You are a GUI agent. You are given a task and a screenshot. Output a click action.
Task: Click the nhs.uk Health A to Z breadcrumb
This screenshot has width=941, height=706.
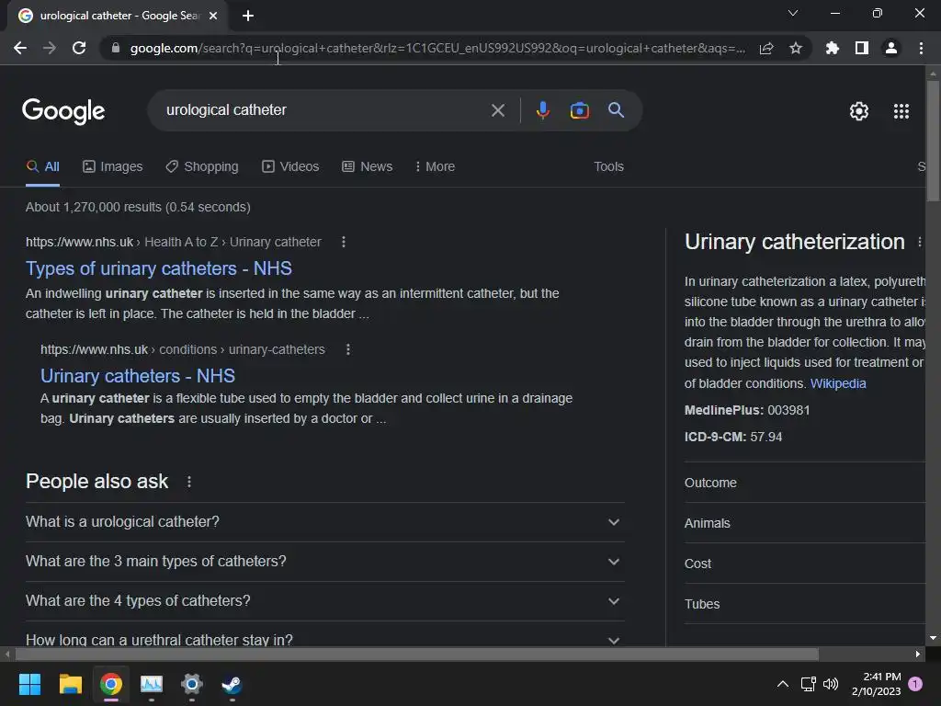pyautogui.click(x=181, y=242)
